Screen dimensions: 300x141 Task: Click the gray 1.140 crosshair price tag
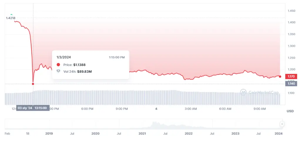pyautogui.click(x=291, y=83)
